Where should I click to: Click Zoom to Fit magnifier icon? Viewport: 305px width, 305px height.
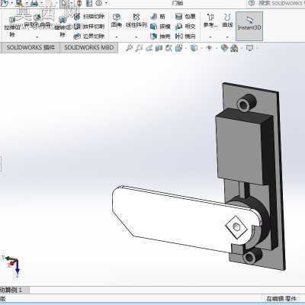point(129,48)
